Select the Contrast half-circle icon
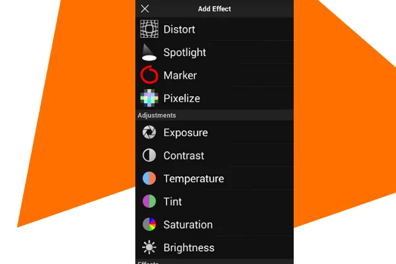The width and height of the screenshot is (396, 264). click(149, 155)
